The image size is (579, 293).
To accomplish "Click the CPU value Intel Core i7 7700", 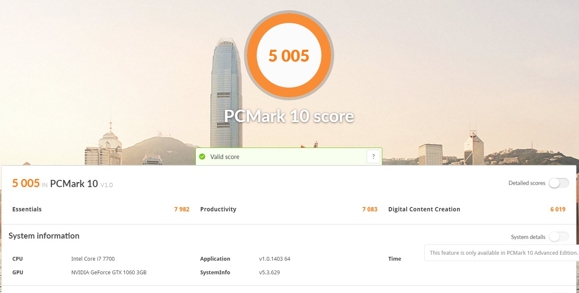I will coord(93,259).
